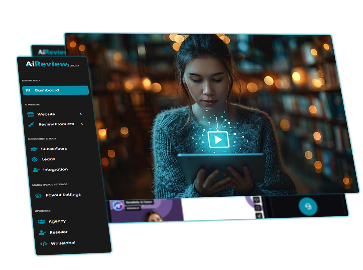Image resolution: width=363 pixels, height=270 pixels.
Task: Click the Subscribers graduation cap icon
Action: click(x=34, y=149)
